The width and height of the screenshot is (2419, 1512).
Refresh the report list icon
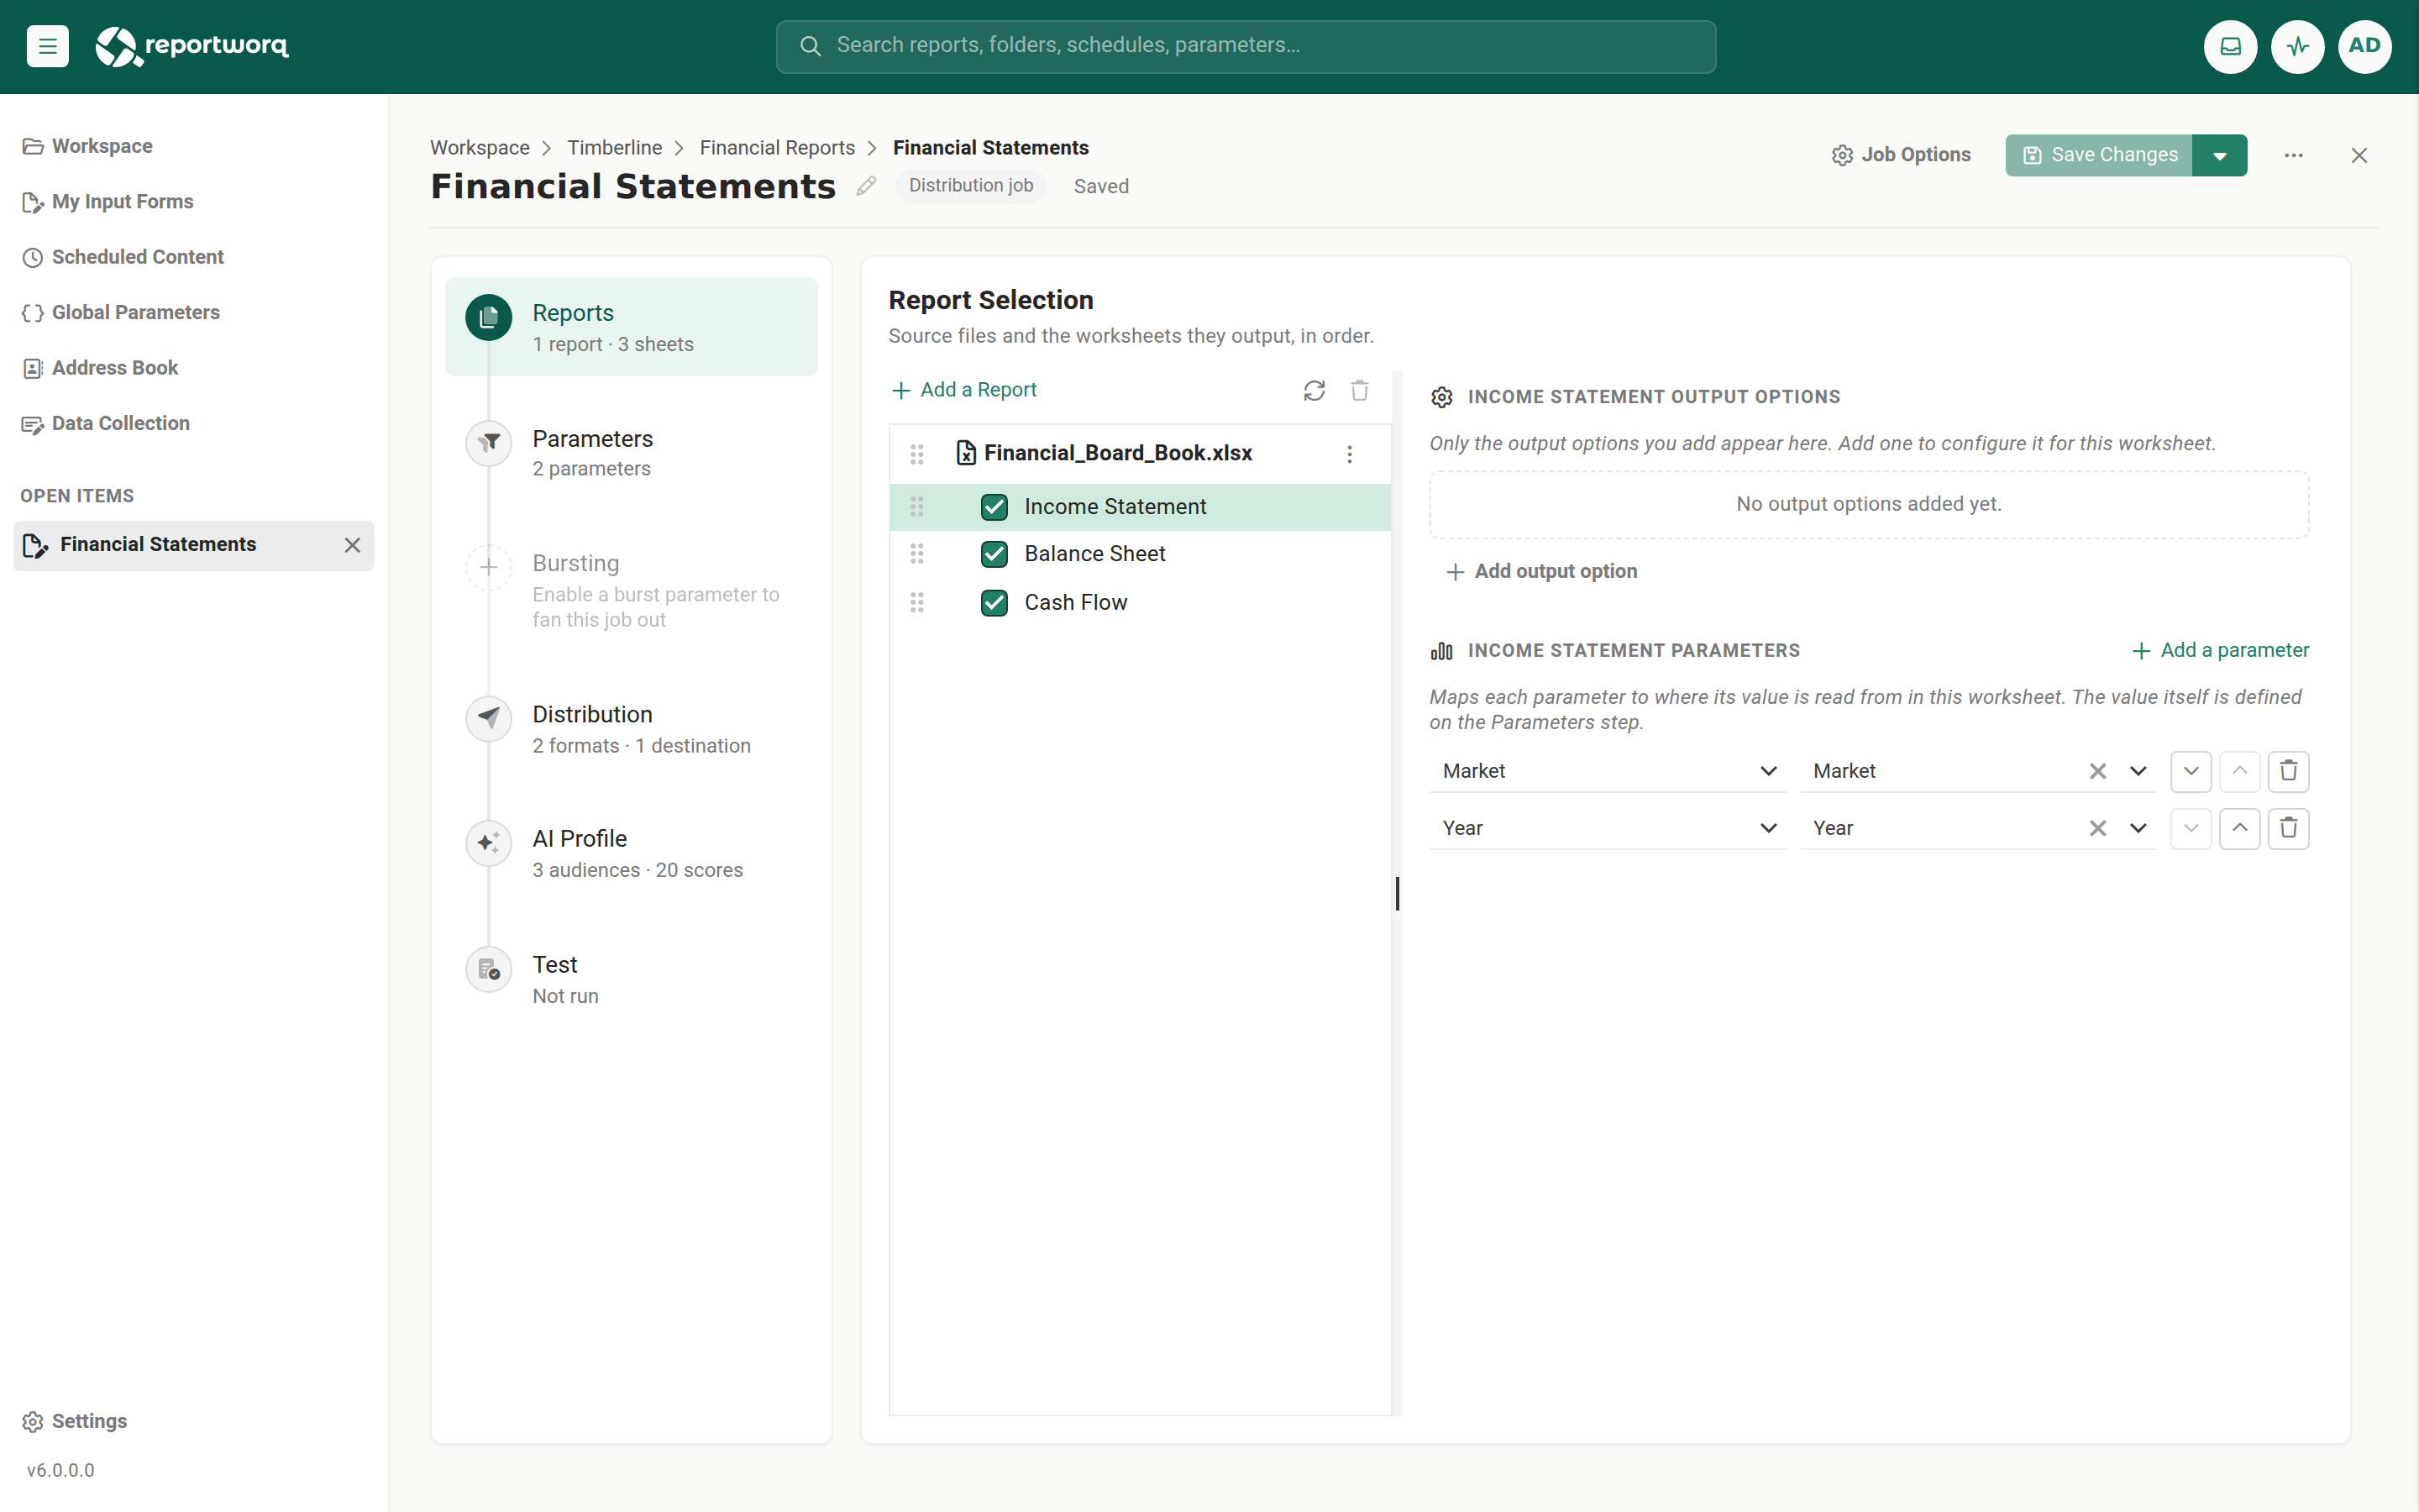tap(1314, 390)
